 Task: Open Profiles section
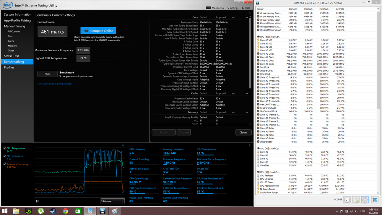point(9,68)
